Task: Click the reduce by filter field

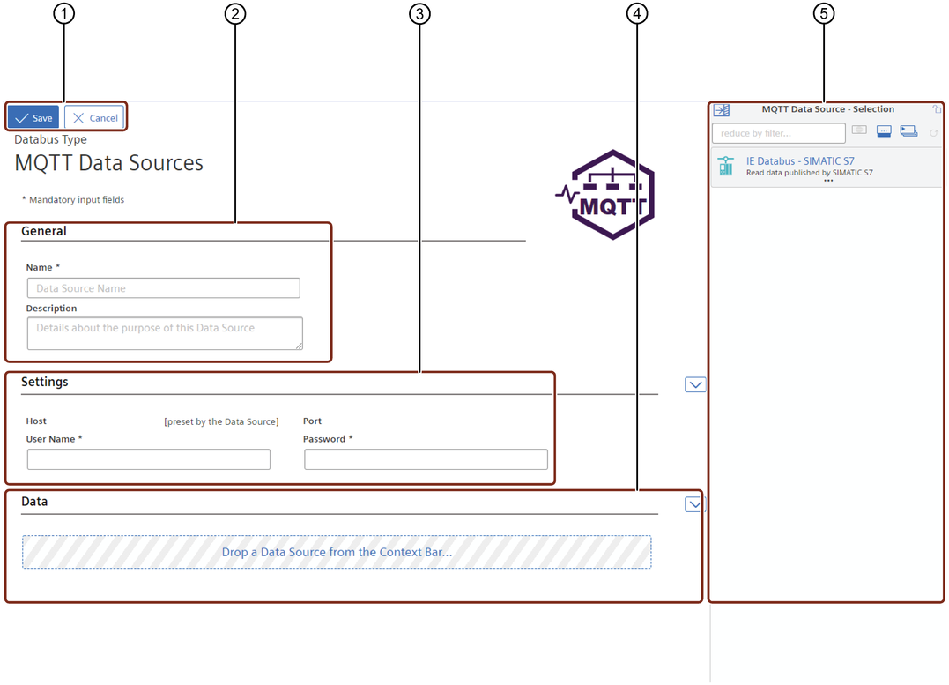Action: tap(778, 133)
